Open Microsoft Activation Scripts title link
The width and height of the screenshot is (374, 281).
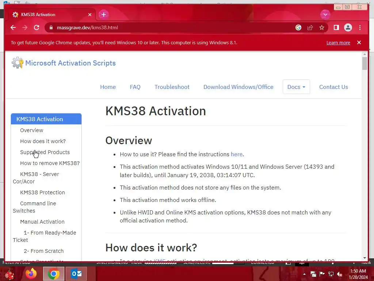pyautogui.click(x=70, y=63)
